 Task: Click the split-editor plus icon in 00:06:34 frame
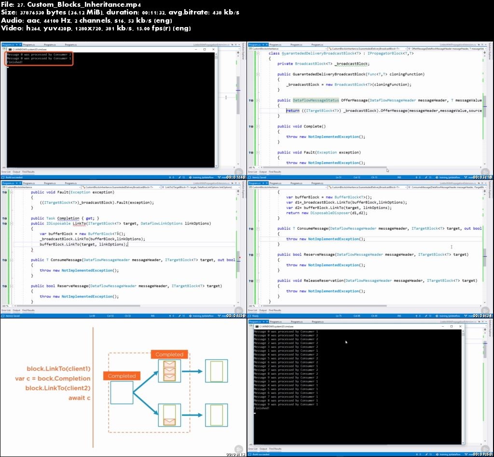click(484, 191)
